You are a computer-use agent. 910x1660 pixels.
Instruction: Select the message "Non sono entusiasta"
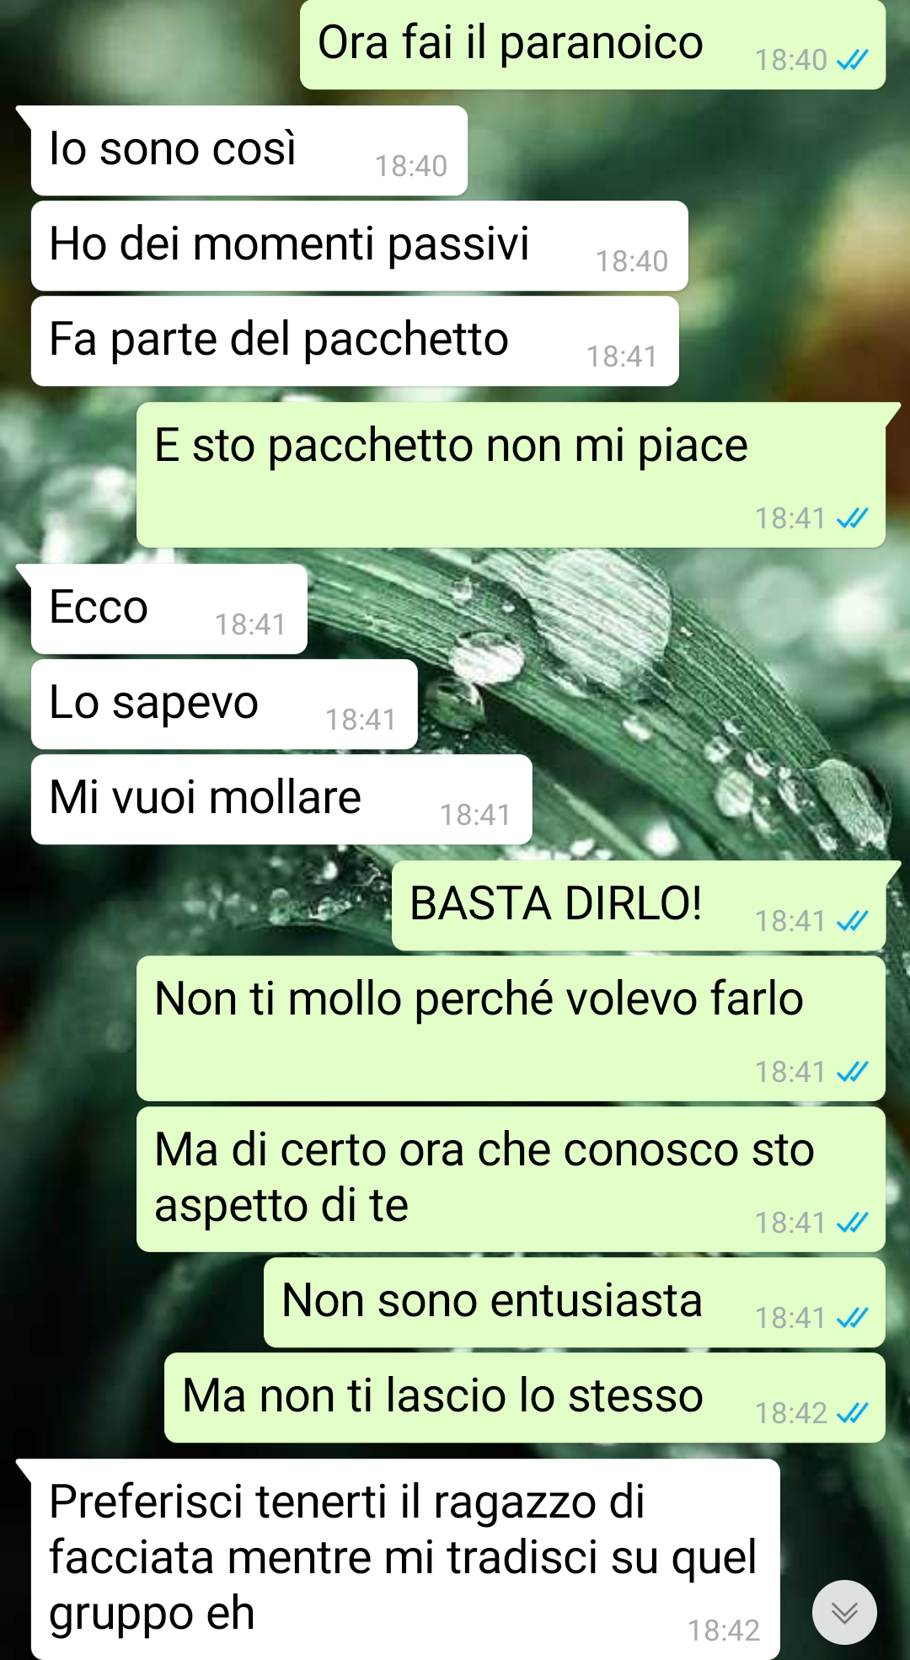click(575, 1303)
